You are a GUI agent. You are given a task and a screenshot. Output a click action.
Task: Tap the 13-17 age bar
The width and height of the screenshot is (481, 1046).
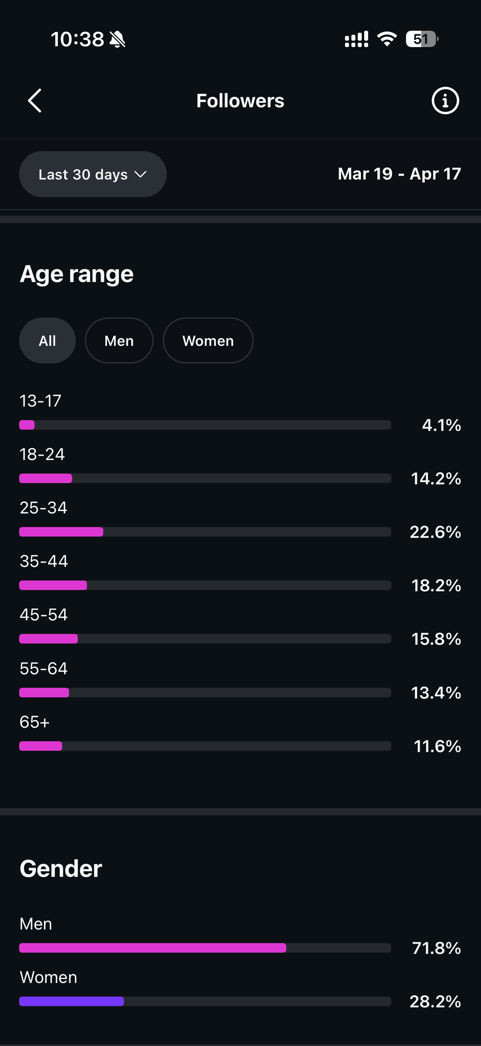205,425
